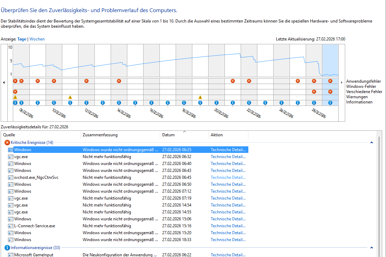Click Kritische Ereignisse (14) group header
The width and height of the screenshot is (386, 257).
(x=32, y=143)
